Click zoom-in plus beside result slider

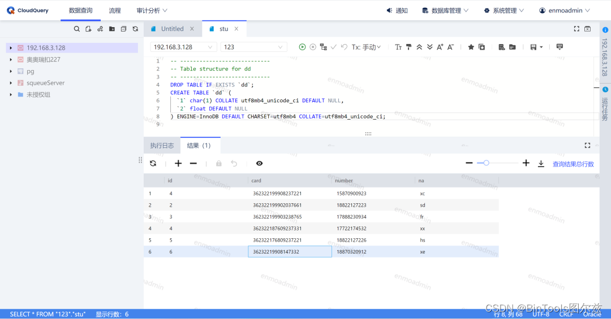coord(526,163)
